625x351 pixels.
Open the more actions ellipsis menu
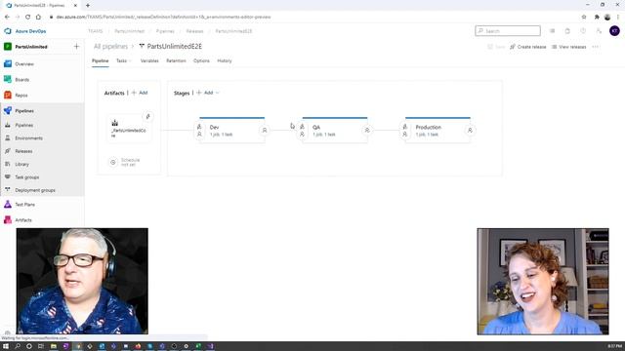[596, 47]
